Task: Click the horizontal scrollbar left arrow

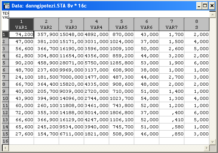Action: coord(6,148)
